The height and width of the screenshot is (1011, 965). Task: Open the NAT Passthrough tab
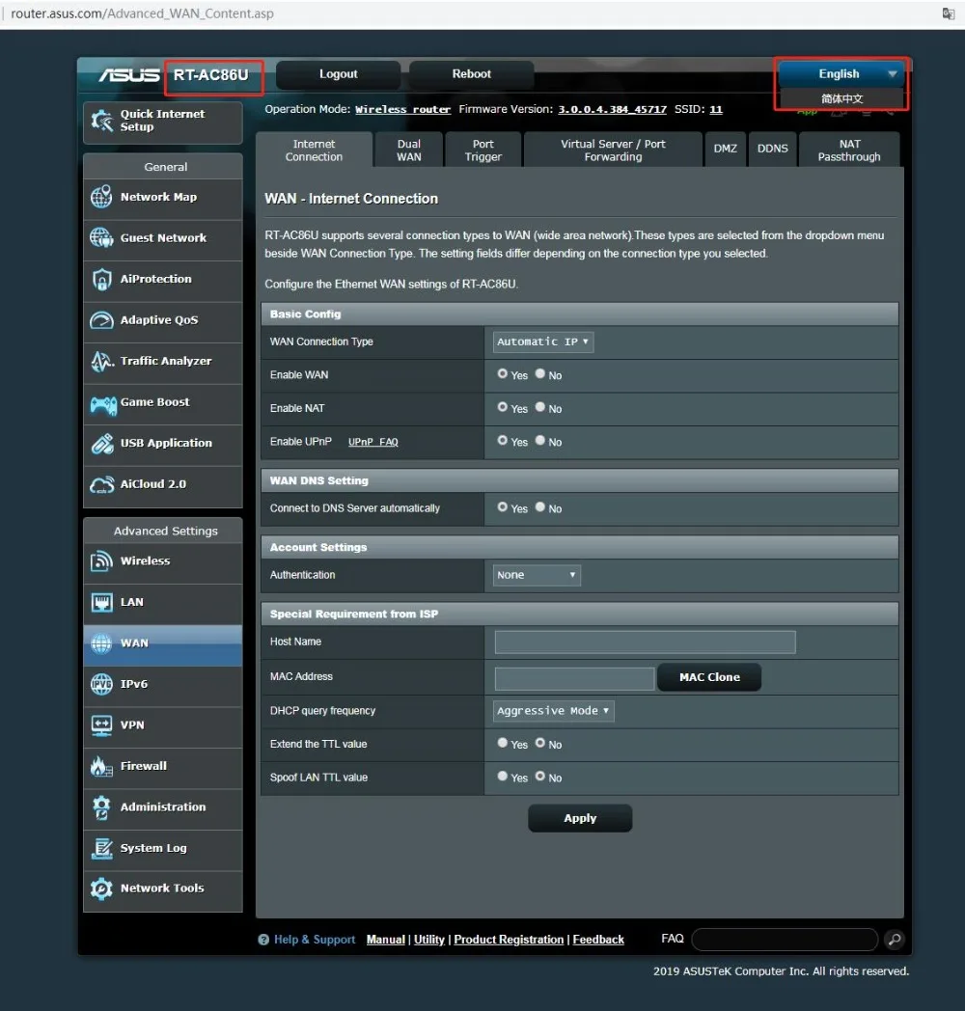[849, 150]
